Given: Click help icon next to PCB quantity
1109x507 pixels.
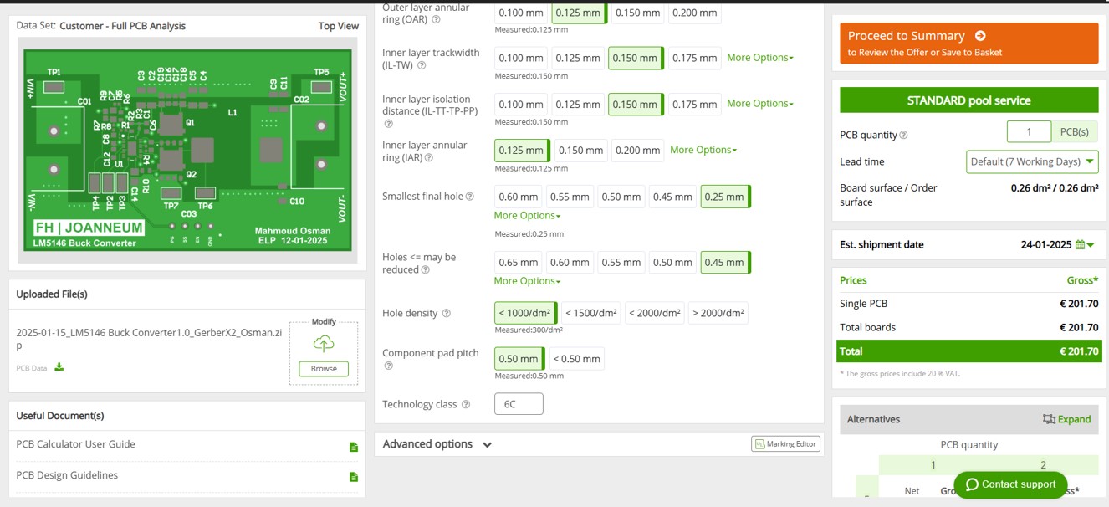Looking at the screenshot, I should pyautogui.click(x=903, y=136).
